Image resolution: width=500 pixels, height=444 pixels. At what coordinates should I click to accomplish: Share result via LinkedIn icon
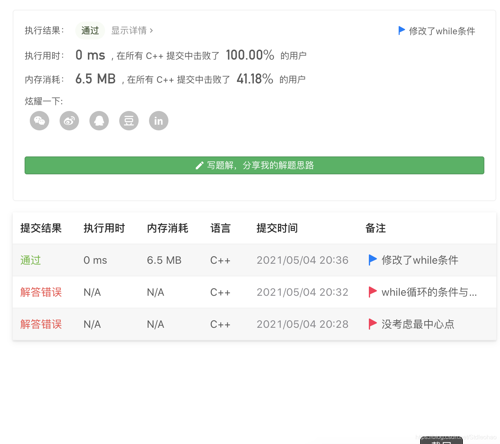click(159, 121)
